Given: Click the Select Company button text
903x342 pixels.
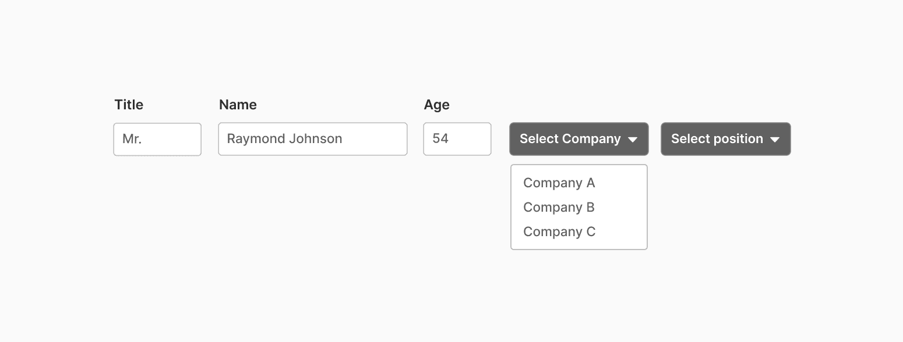Looking at the screenshot, I should click(570, 139).
